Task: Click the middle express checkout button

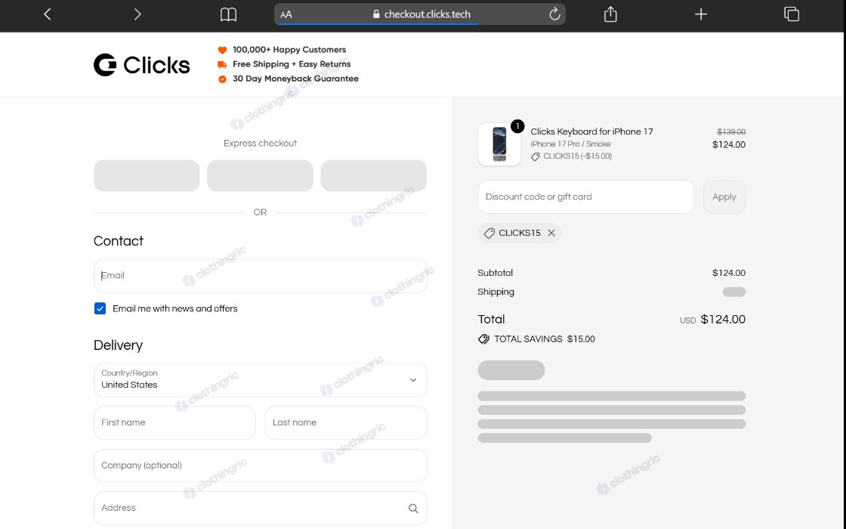Action: [260, 175]
